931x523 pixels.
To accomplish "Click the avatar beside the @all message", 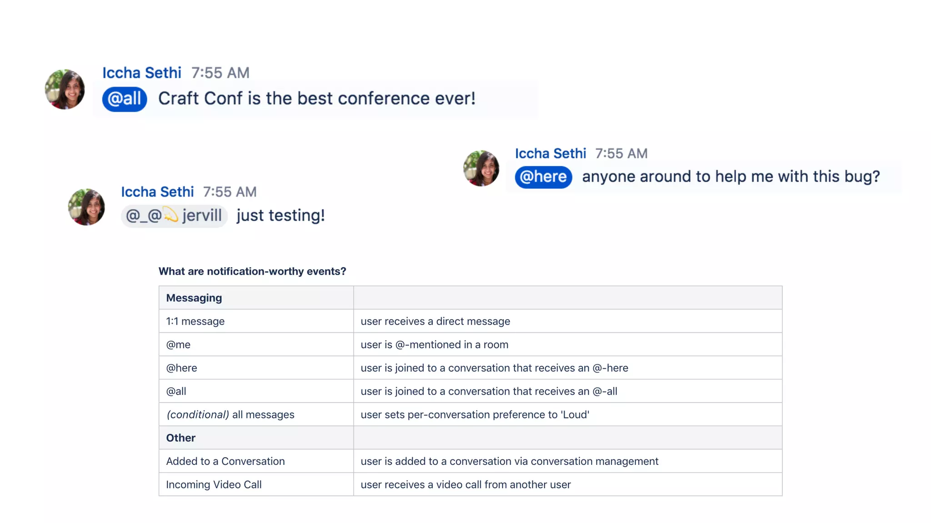I will [65, 89].
